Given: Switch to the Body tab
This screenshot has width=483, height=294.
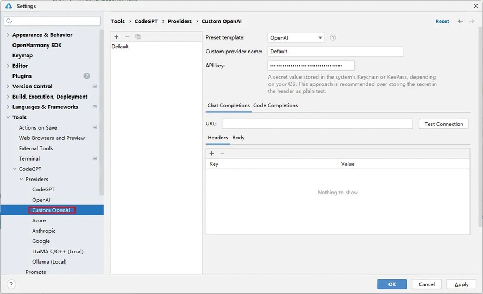Looking at the screenshot, I should click(239, 138).
